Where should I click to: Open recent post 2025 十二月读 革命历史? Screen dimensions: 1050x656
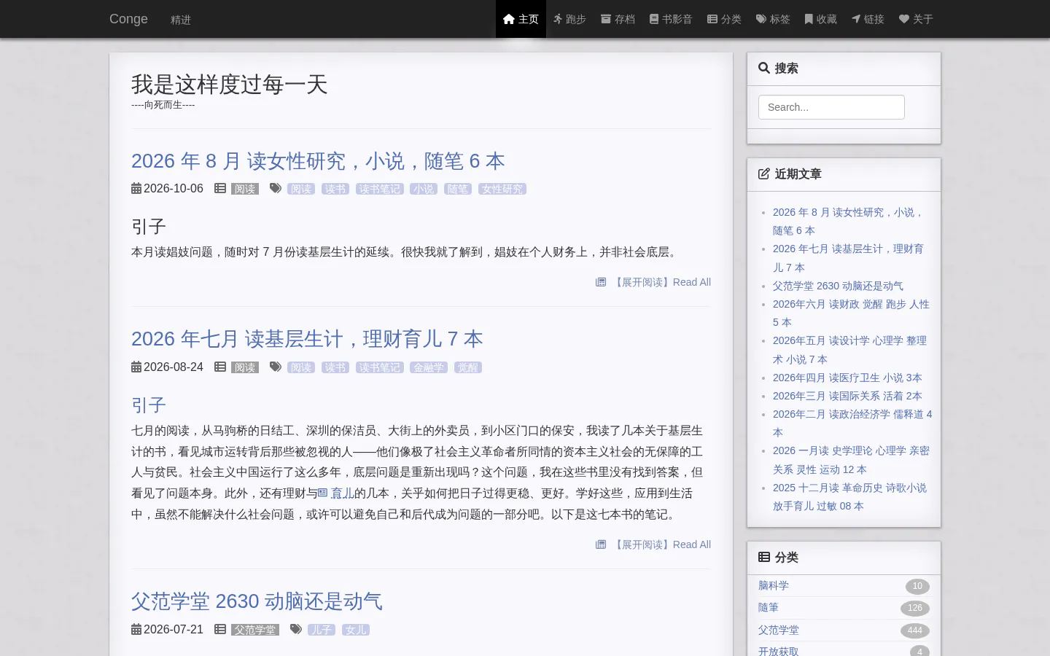click(849, 496)
